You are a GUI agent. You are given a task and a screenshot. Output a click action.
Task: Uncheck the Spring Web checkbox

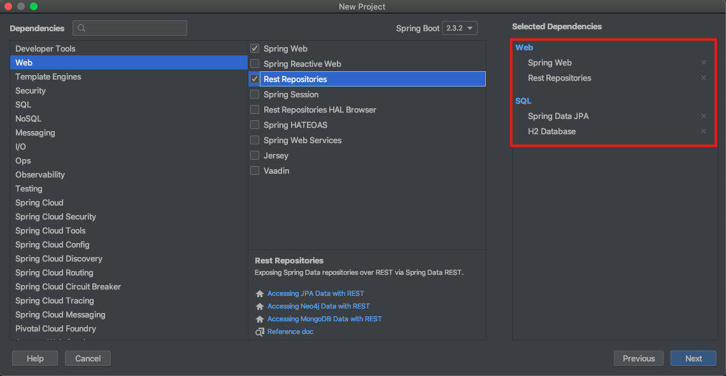click(x=255, y=49)
